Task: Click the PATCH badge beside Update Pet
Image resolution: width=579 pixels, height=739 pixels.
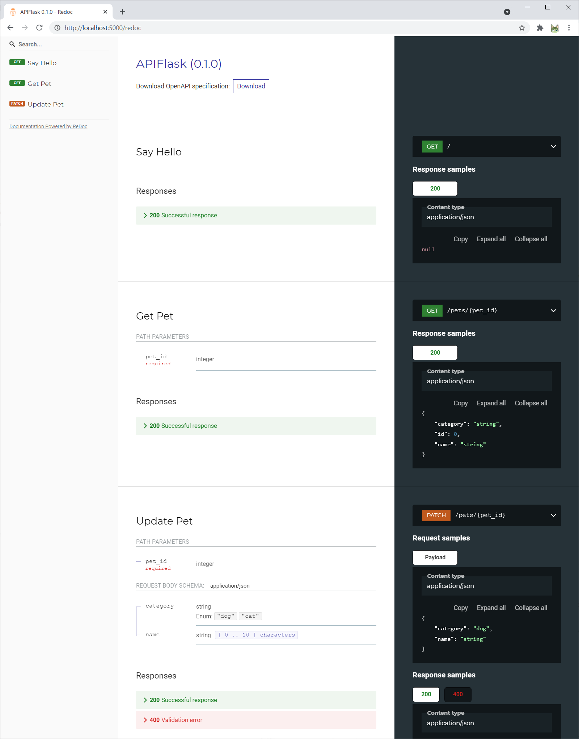Action: pyautogui.click(x=17, y=103)
